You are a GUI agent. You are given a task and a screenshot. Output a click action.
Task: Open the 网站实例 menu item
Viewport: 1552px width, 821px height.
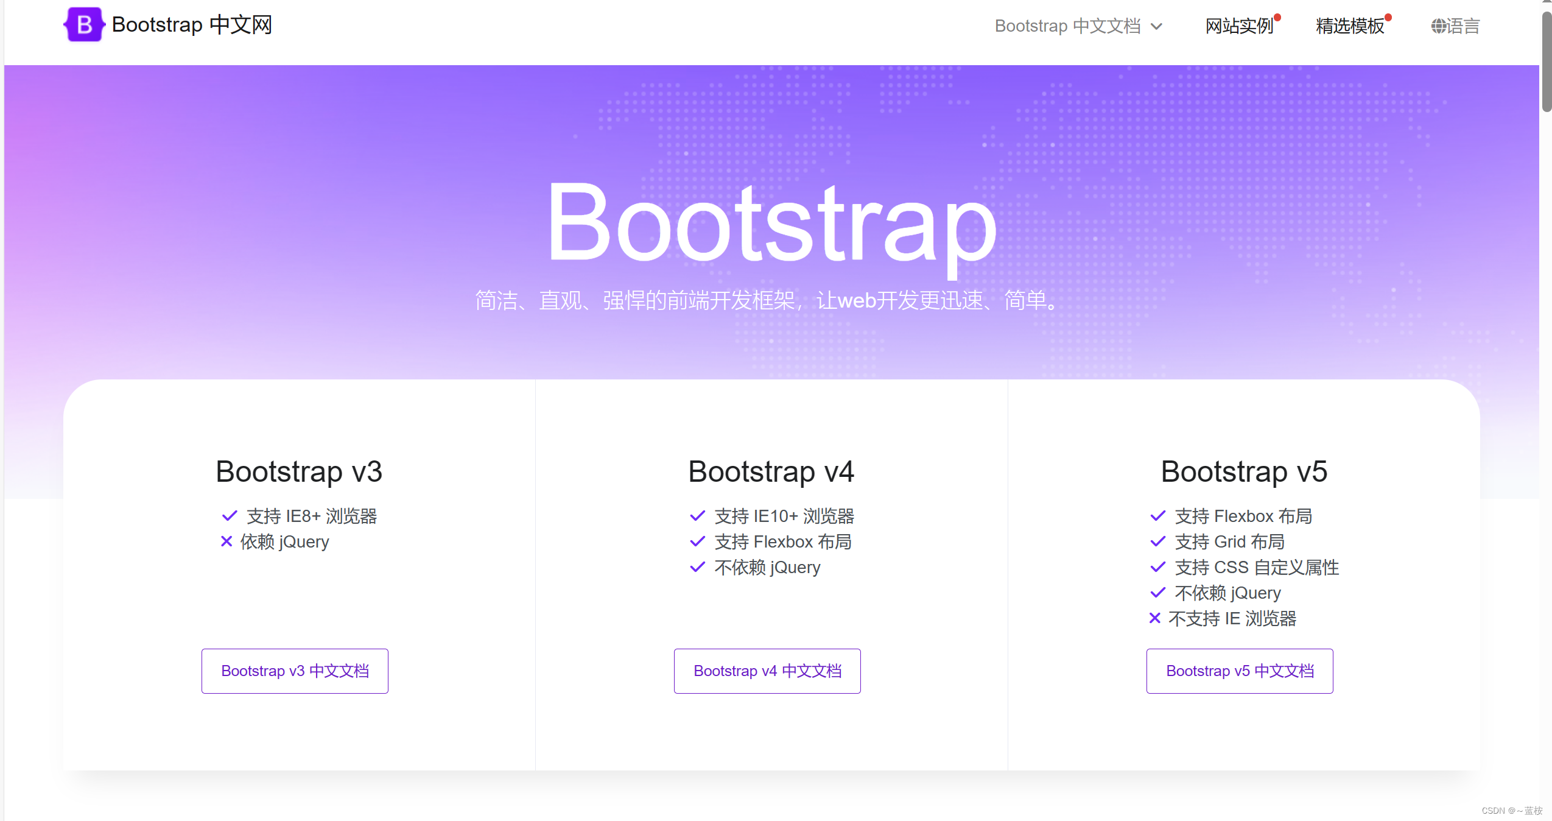(x=1239, y=26)
